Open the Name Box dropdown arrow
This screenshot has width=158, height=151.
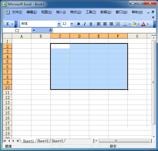[34, 30]
